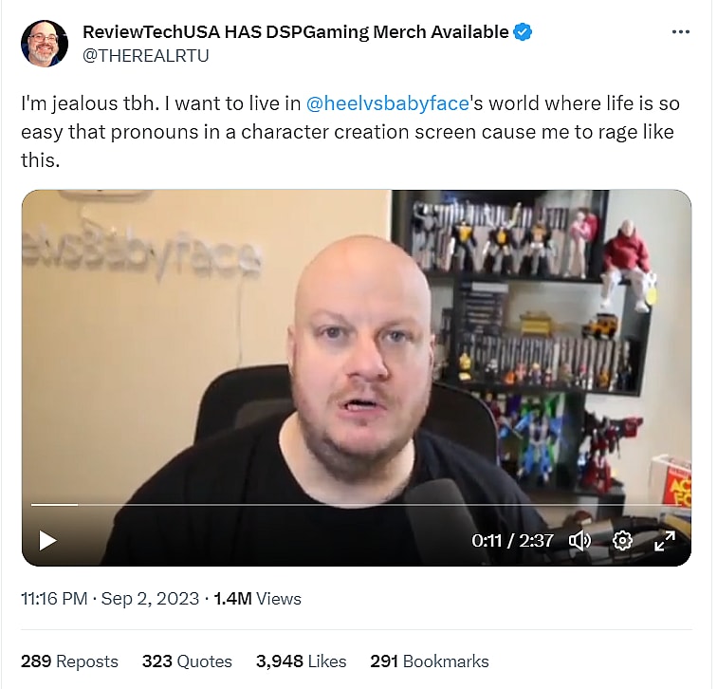Click the 11:16 PM Sep 2, 2023 timestamp
This screenshot has height=689, width=717.
(x=110, y=599)
